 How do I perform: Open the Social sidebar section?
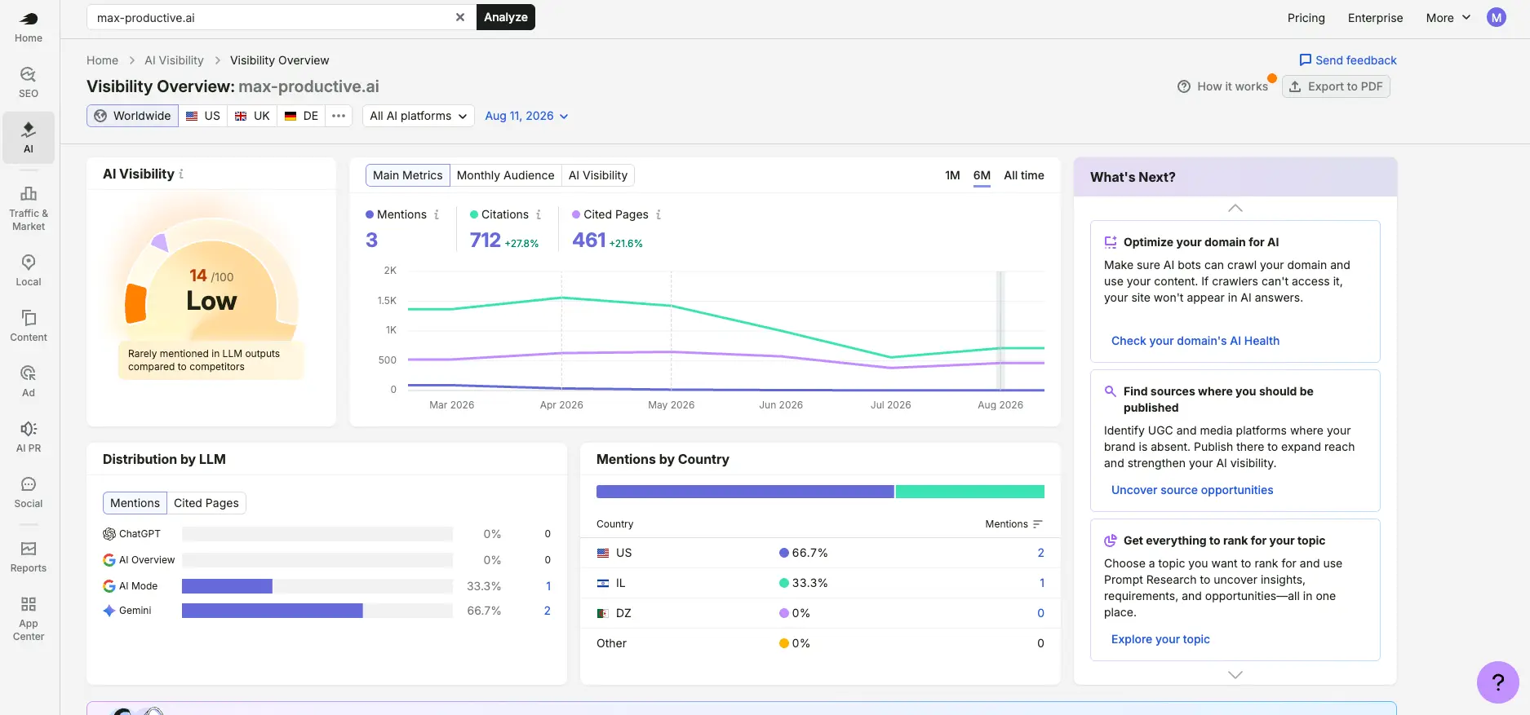29,492
